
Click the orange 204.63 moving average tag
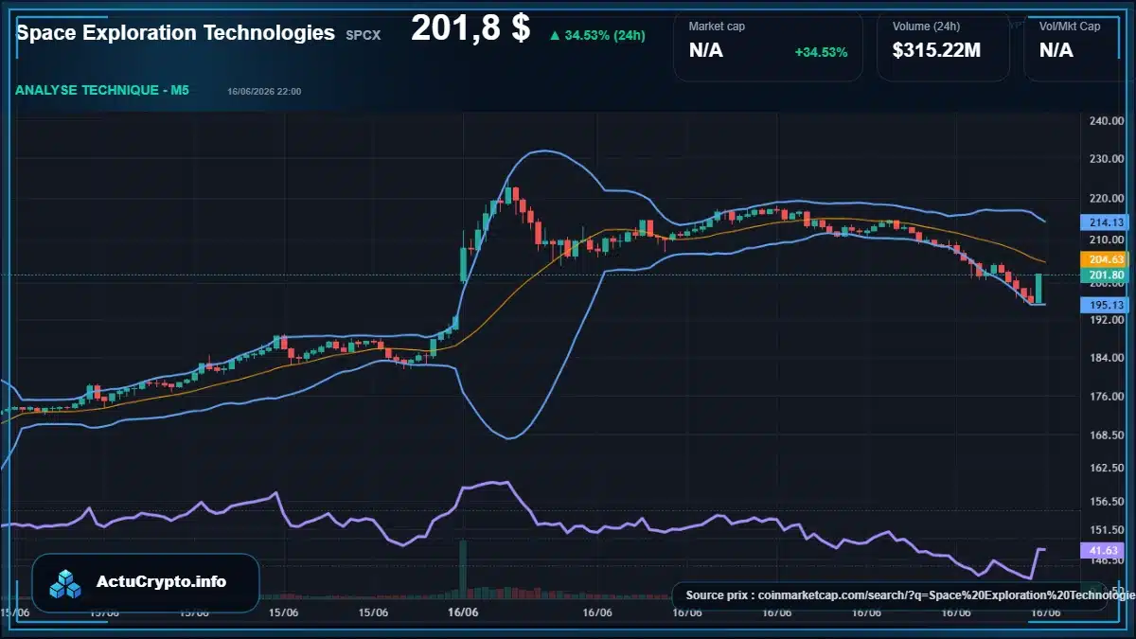coord(1106,258)
